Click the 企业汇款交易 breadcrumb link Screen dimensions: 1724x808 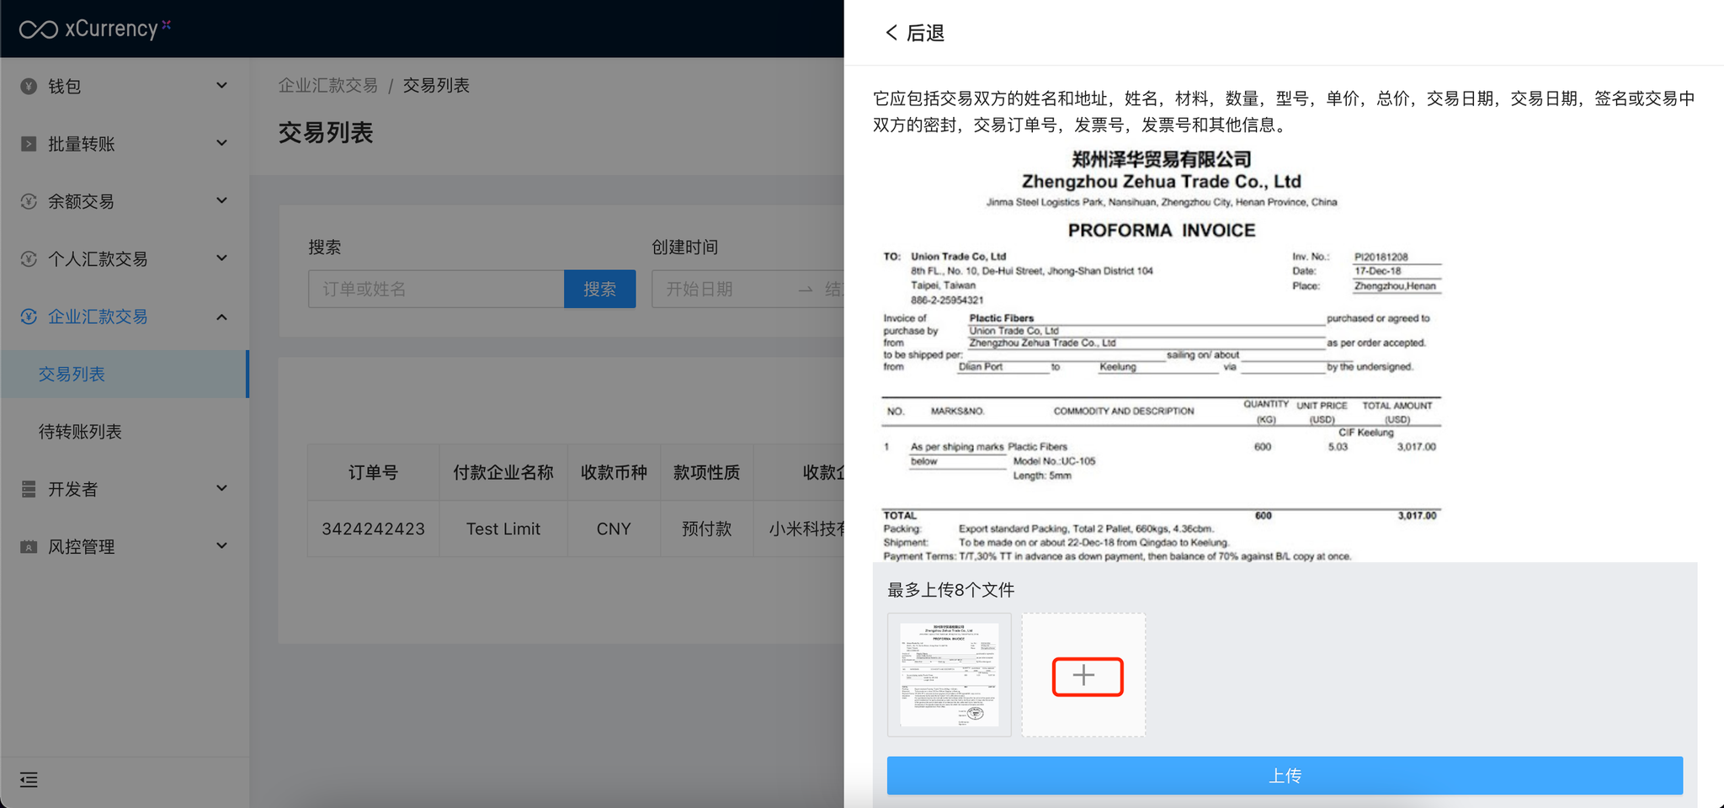click(328, 85)
